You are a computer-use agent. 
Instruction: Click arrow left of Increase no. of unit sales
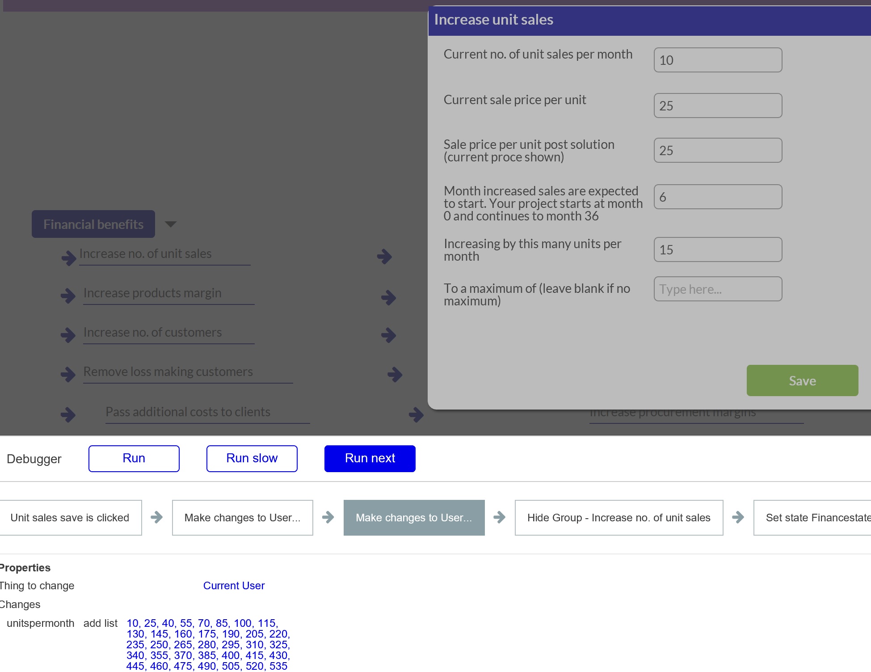[x=69, y=258]
